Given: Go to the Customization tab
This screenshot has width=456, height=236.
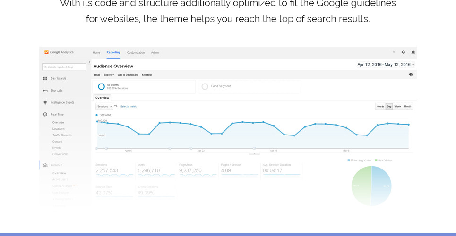Looking at the screenshot, I should pos(136,53).
